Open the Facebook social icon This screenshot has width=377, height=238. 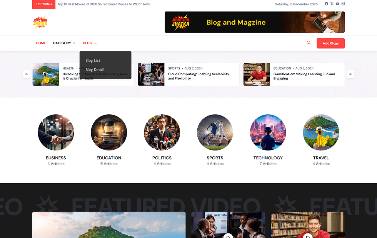(327, 4)
